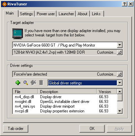
Task: Close the RivaTuner window
Action: [x=131, y=4]
